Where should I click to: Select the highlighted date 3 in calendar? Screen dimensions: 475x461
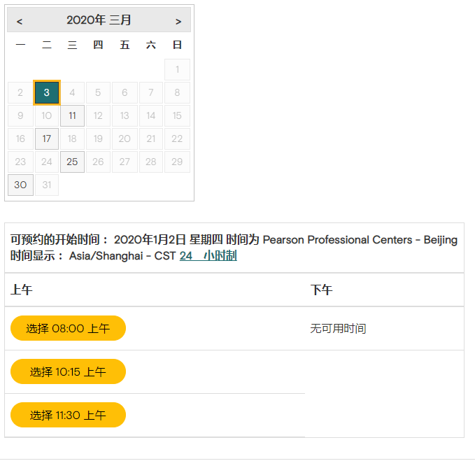46,92
